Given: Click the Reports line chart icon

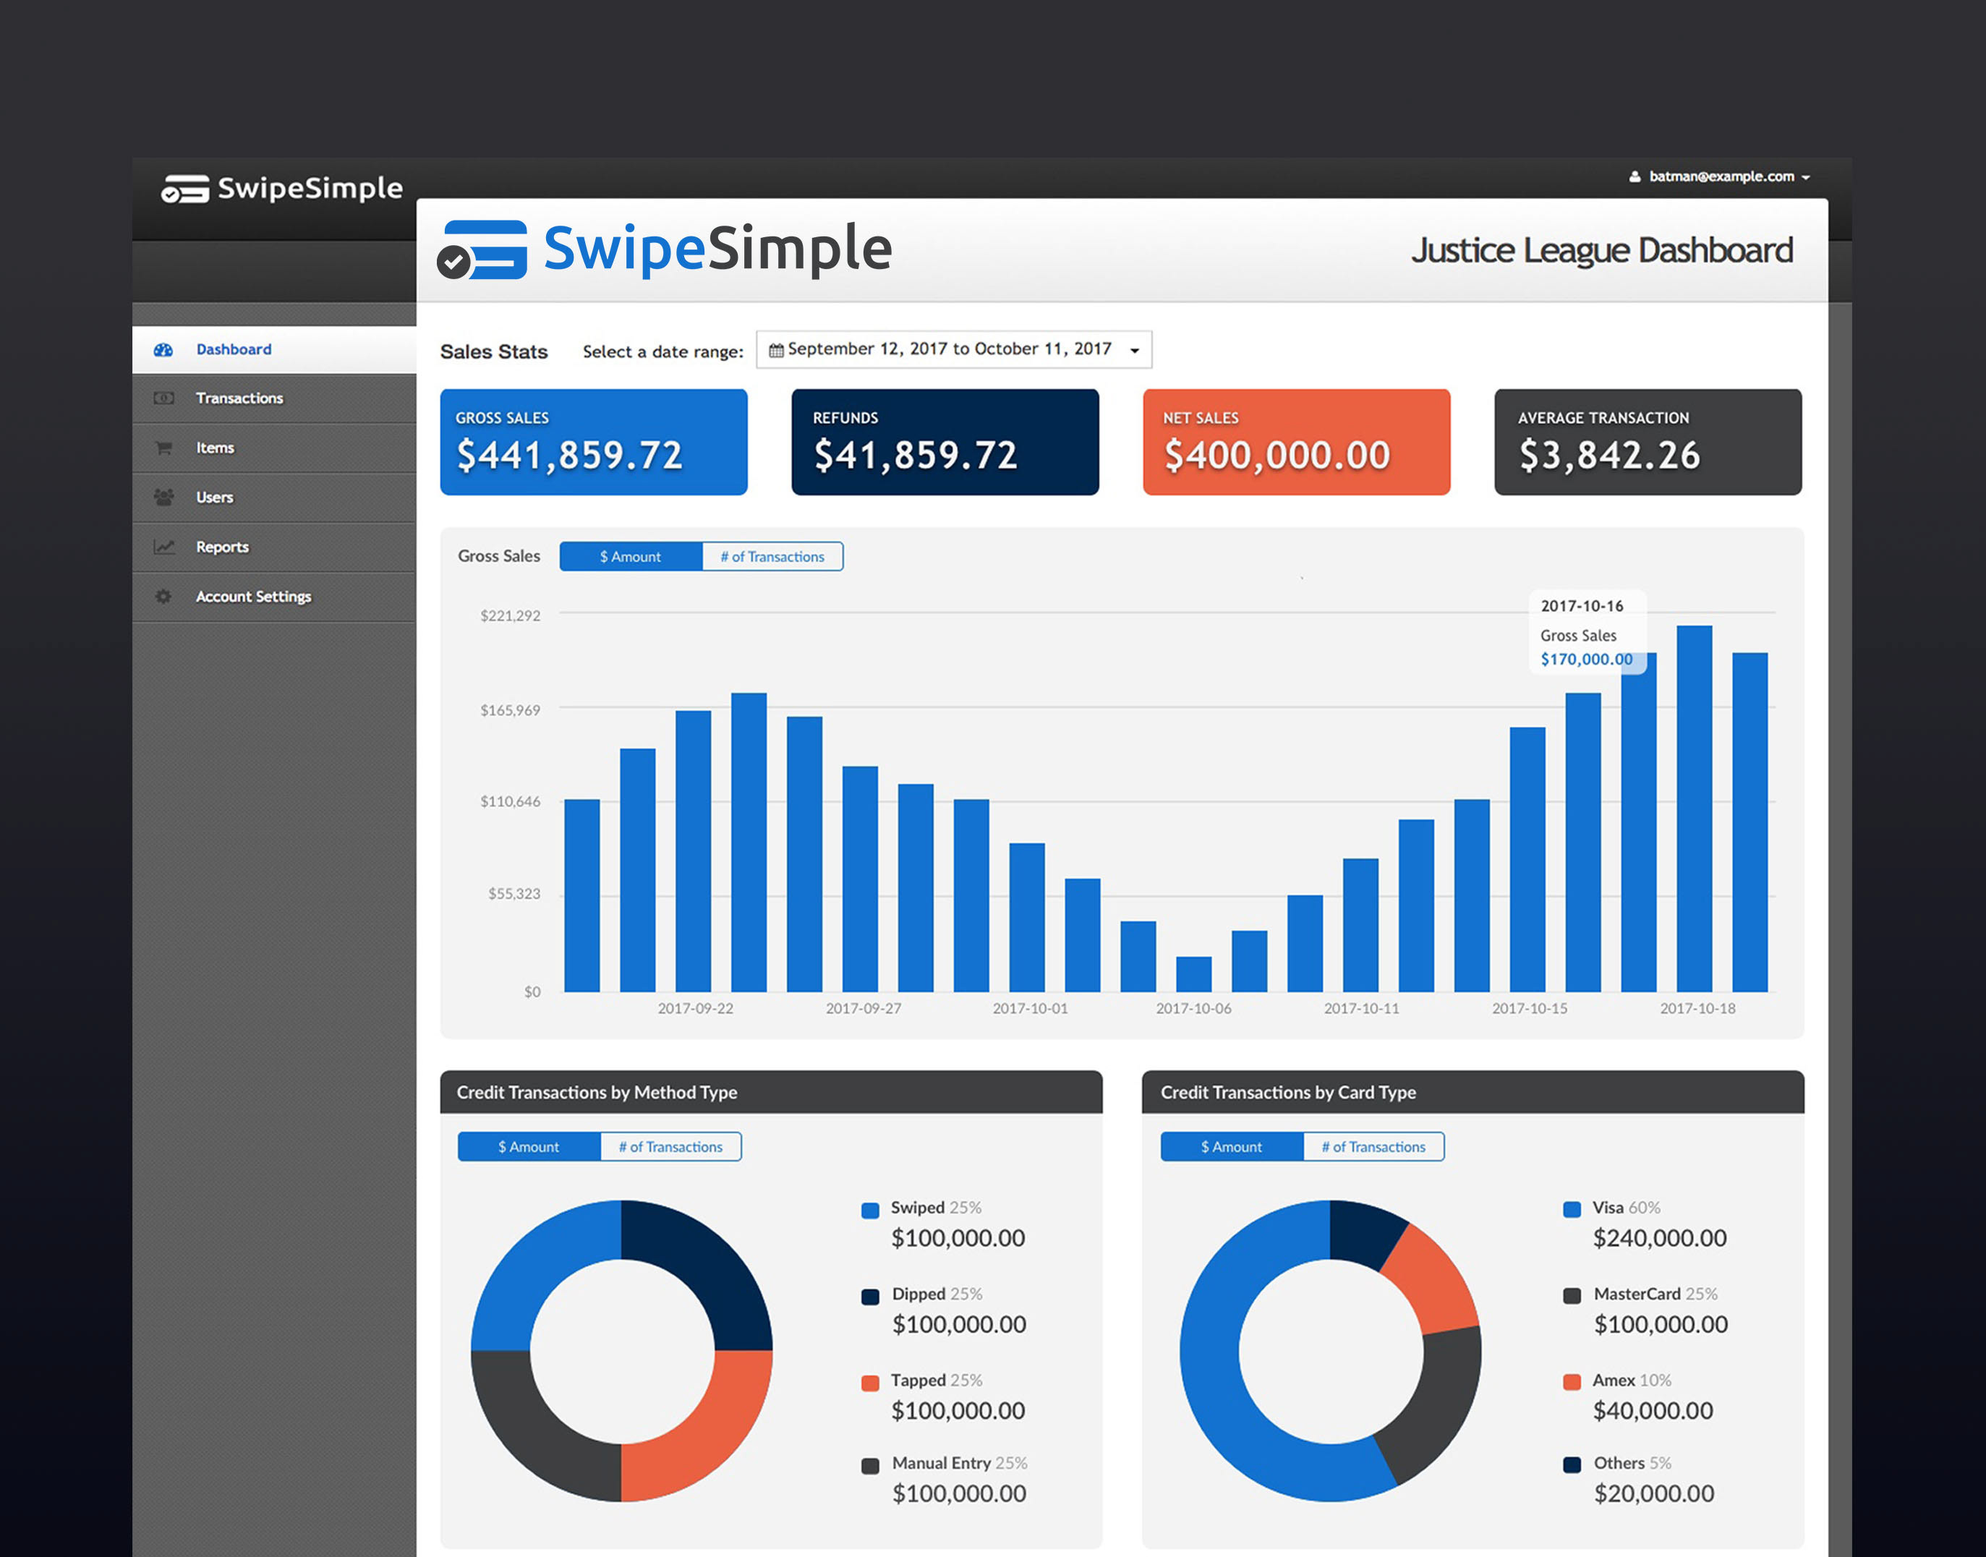Looking at the screenshot, I should pyautogui.click(x=163, y=547).
